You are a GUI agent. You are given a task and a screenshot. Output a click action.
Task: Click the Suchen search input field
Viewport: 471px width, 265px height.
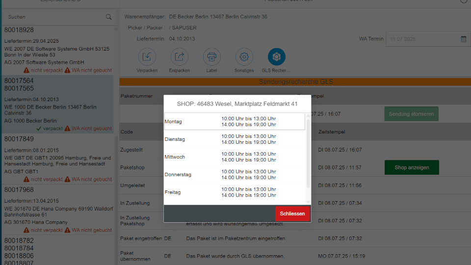[54, 17]
